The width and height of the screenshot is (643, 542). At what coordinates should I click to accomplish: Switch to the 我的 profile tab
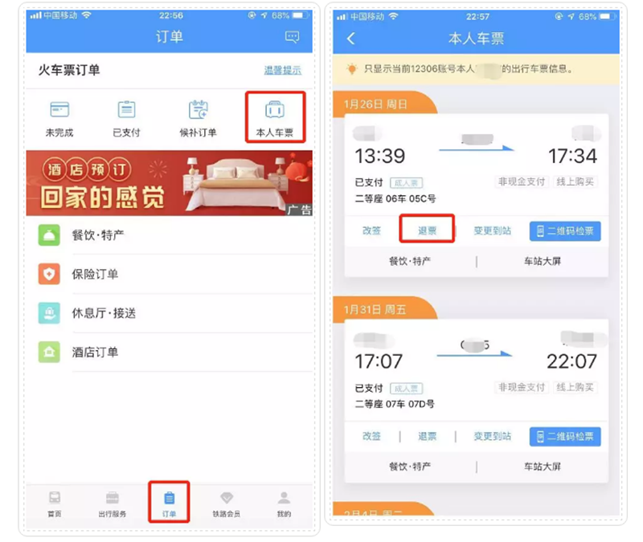[x=284, y=504]
